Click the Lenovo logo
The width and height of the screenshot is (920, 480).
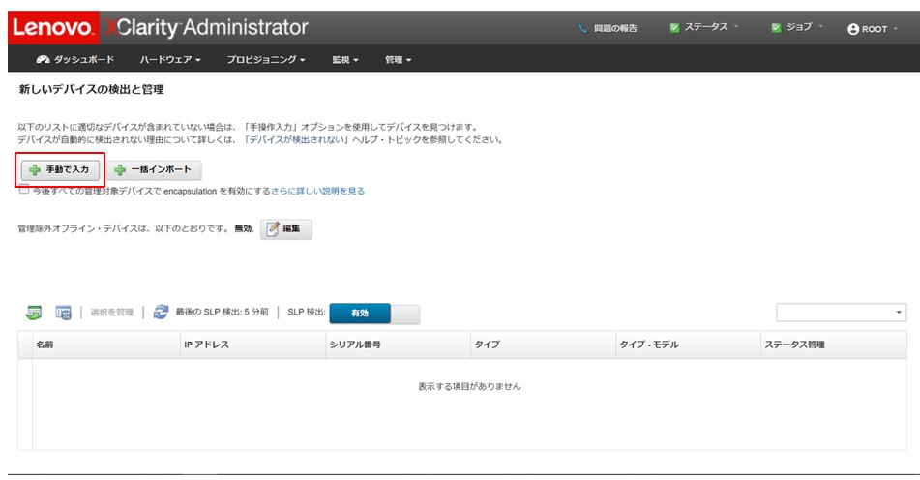(x=53, y=28)
